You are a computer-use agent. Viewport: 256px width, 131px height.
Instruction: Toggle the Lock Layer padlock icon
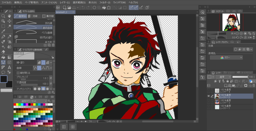click(227, 81)
